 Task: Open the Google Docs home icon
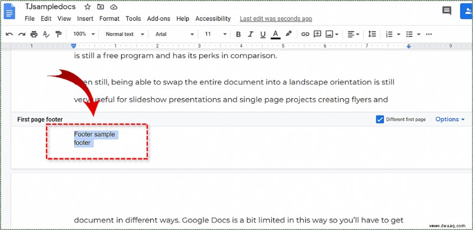[x=9, y=11]
